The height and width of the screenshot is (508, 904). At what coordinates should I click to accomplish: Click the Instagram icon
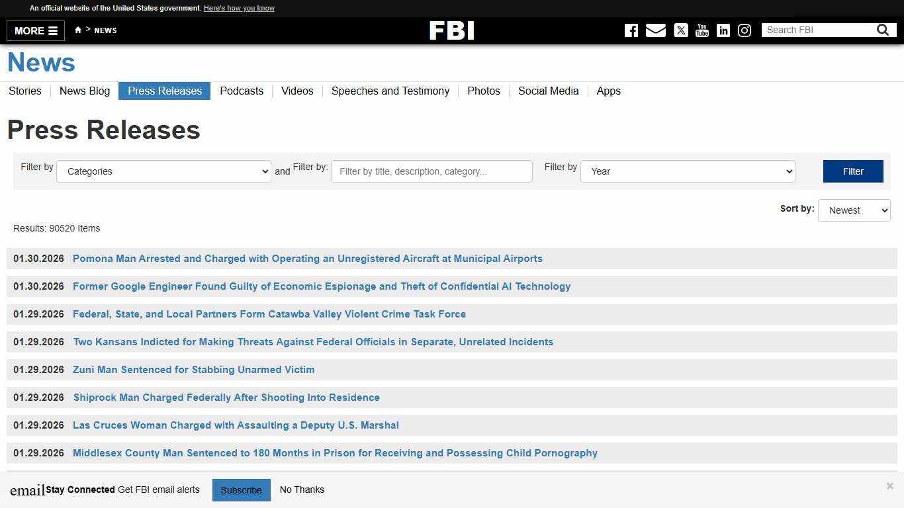[x=744, y=30]
